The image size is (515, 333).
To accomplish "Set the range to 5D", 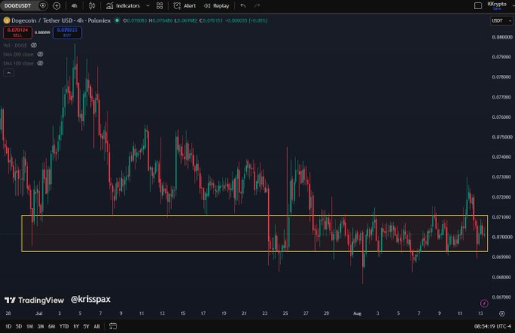I will click(x=19, y=326).
